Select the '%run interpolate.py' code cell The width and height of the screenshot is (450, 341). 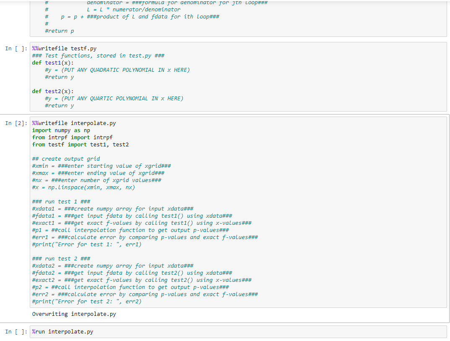click(238, 332)
